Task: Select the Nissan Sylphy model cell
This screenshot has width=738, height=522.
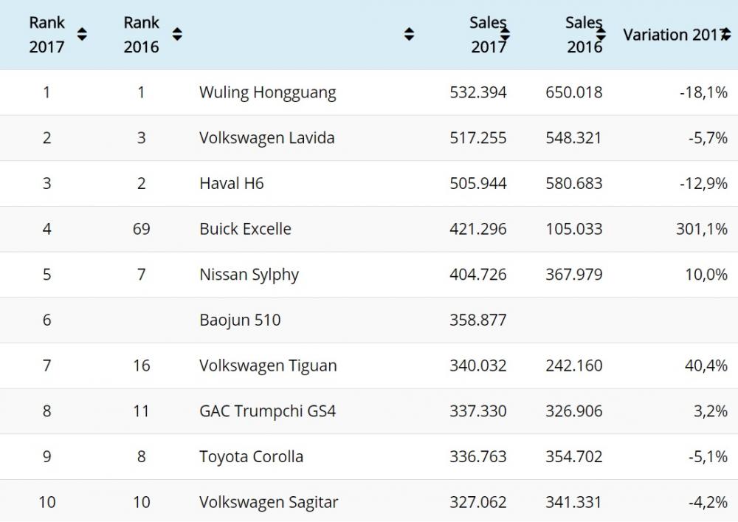Action: 249,275
